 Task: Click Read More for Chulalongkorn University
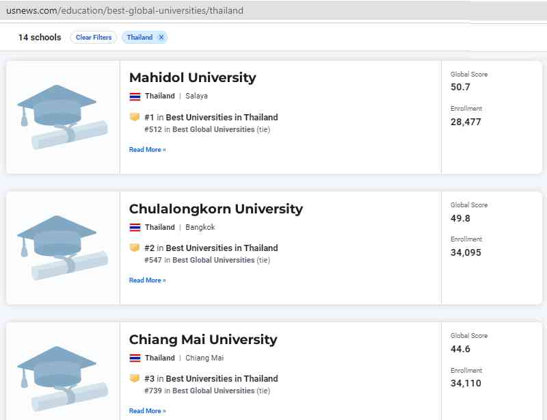pos(147,280)
